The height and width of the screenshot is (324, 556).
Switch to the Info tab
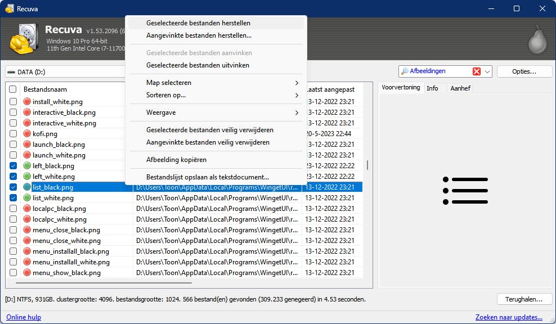432,88
